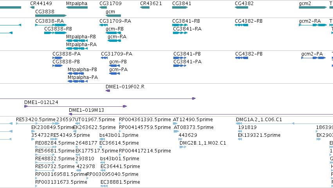Click the gcm-RA transcript label

117,37
